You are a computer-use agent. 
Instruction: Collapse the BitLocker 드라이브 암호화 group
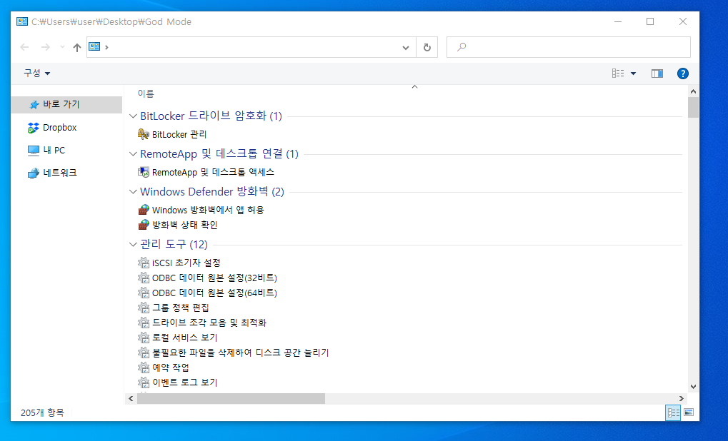(134, 116)
